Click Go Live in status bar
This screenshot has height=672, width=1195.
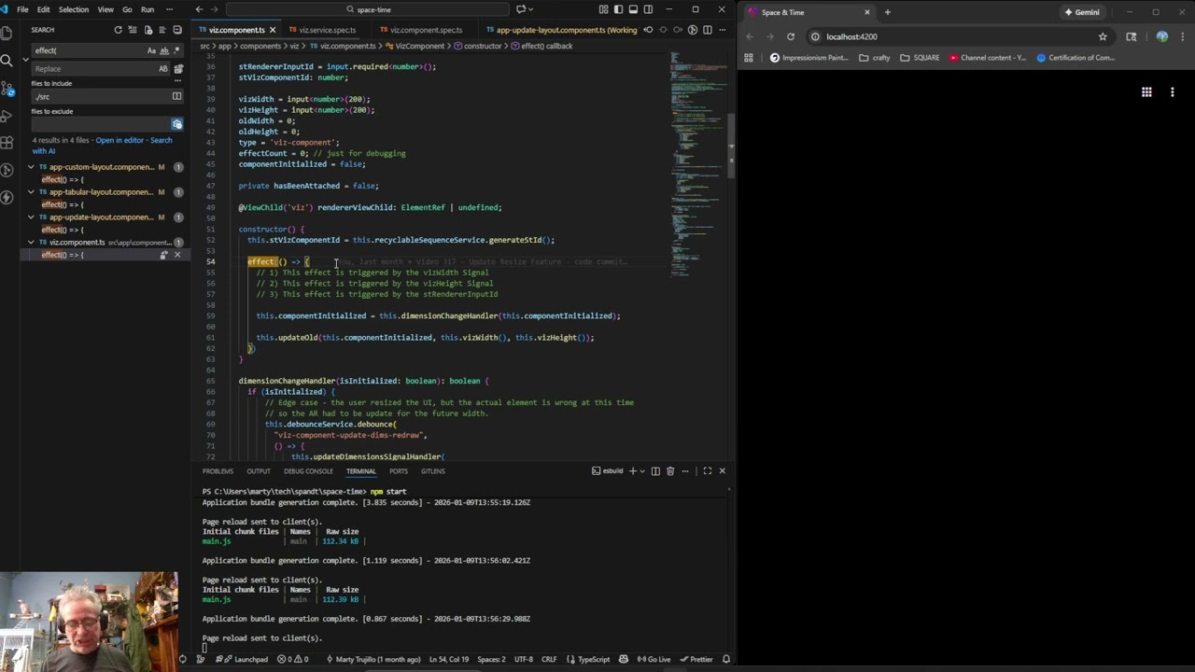[654, 660]
